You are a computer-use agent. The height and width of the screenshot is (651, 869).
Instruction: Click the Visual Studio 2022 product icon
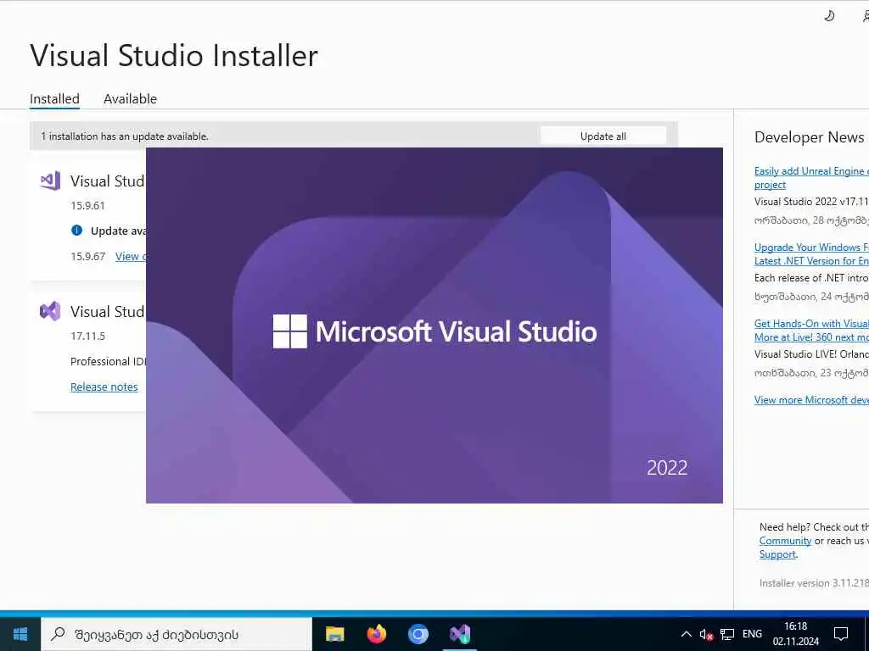[x=50, y=311]
